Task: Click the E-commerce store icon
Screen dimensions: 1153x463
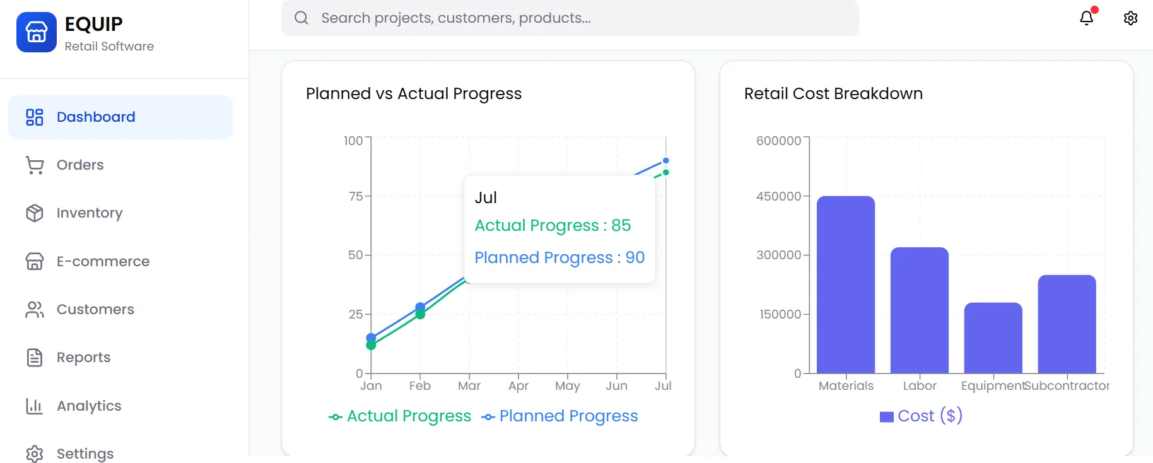Action: pyautogui.click(x=35, y=261)
